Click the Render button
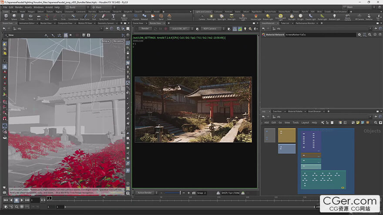This screenshot has width=383, height=215. 144,29
